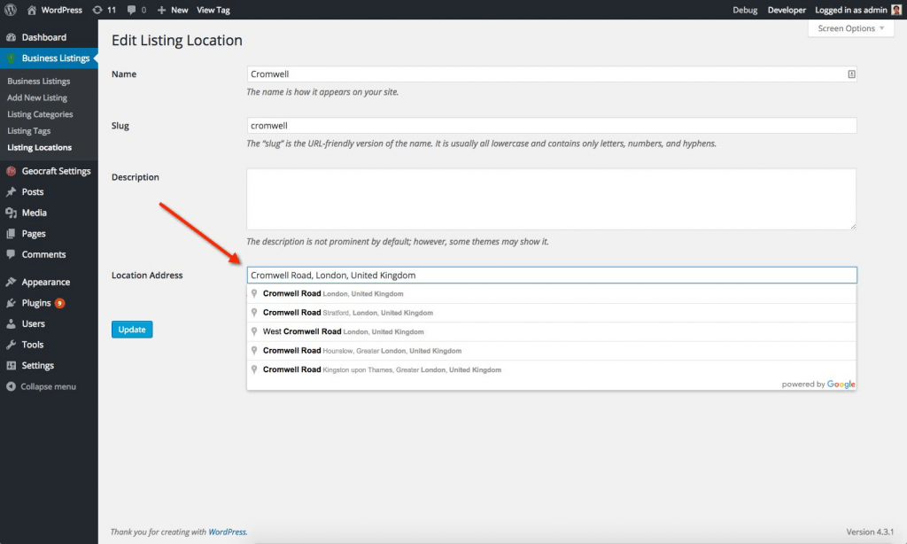Click View Tag in the admin bar

click(x=213, y=10)
